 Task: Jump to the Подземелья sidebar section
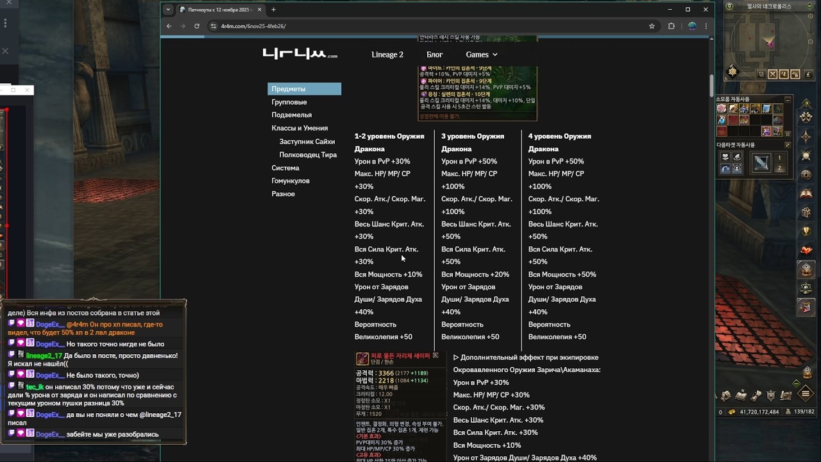click(292, 115)
